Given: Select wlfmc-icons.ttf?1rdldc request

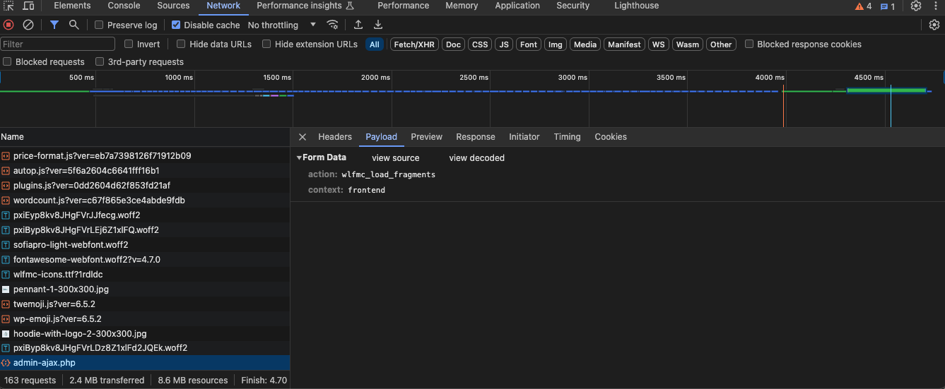Looking at the screenshot, I should 145,275.
